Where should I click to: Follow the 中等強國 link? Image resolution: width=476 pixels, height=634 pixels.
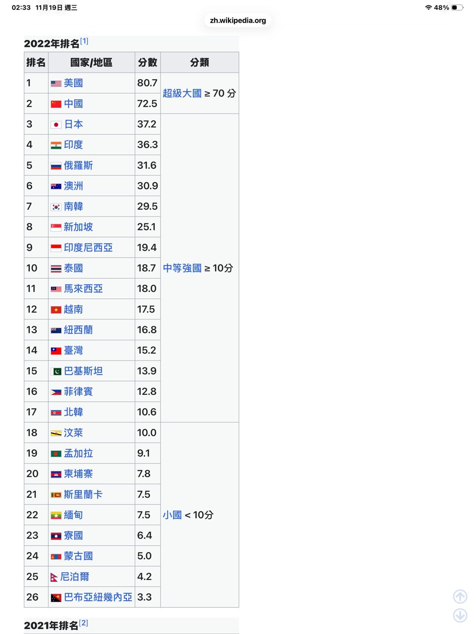[182, 268]
